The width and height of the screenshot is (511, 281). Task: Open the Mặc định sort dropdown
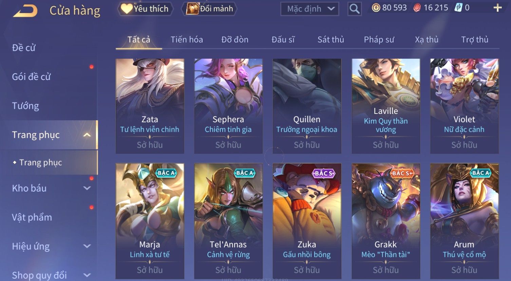pos(309,9)
